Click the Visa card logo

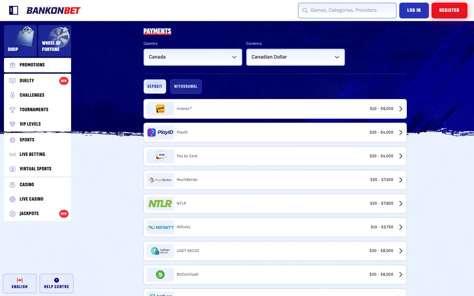160,156
